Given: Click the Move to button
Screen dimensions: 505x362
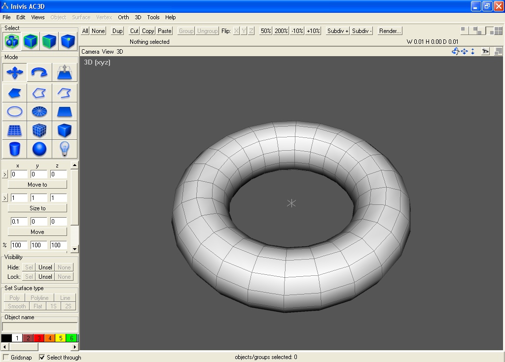Looking at the screenshot, I should 37,185.
